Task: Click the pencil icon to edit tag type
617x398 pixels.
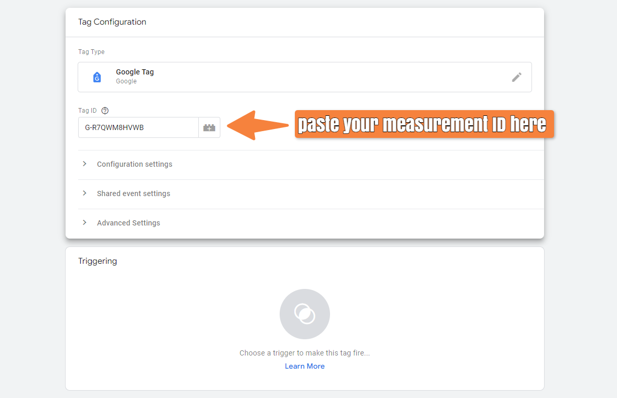Action: click(x=517, y=77)
